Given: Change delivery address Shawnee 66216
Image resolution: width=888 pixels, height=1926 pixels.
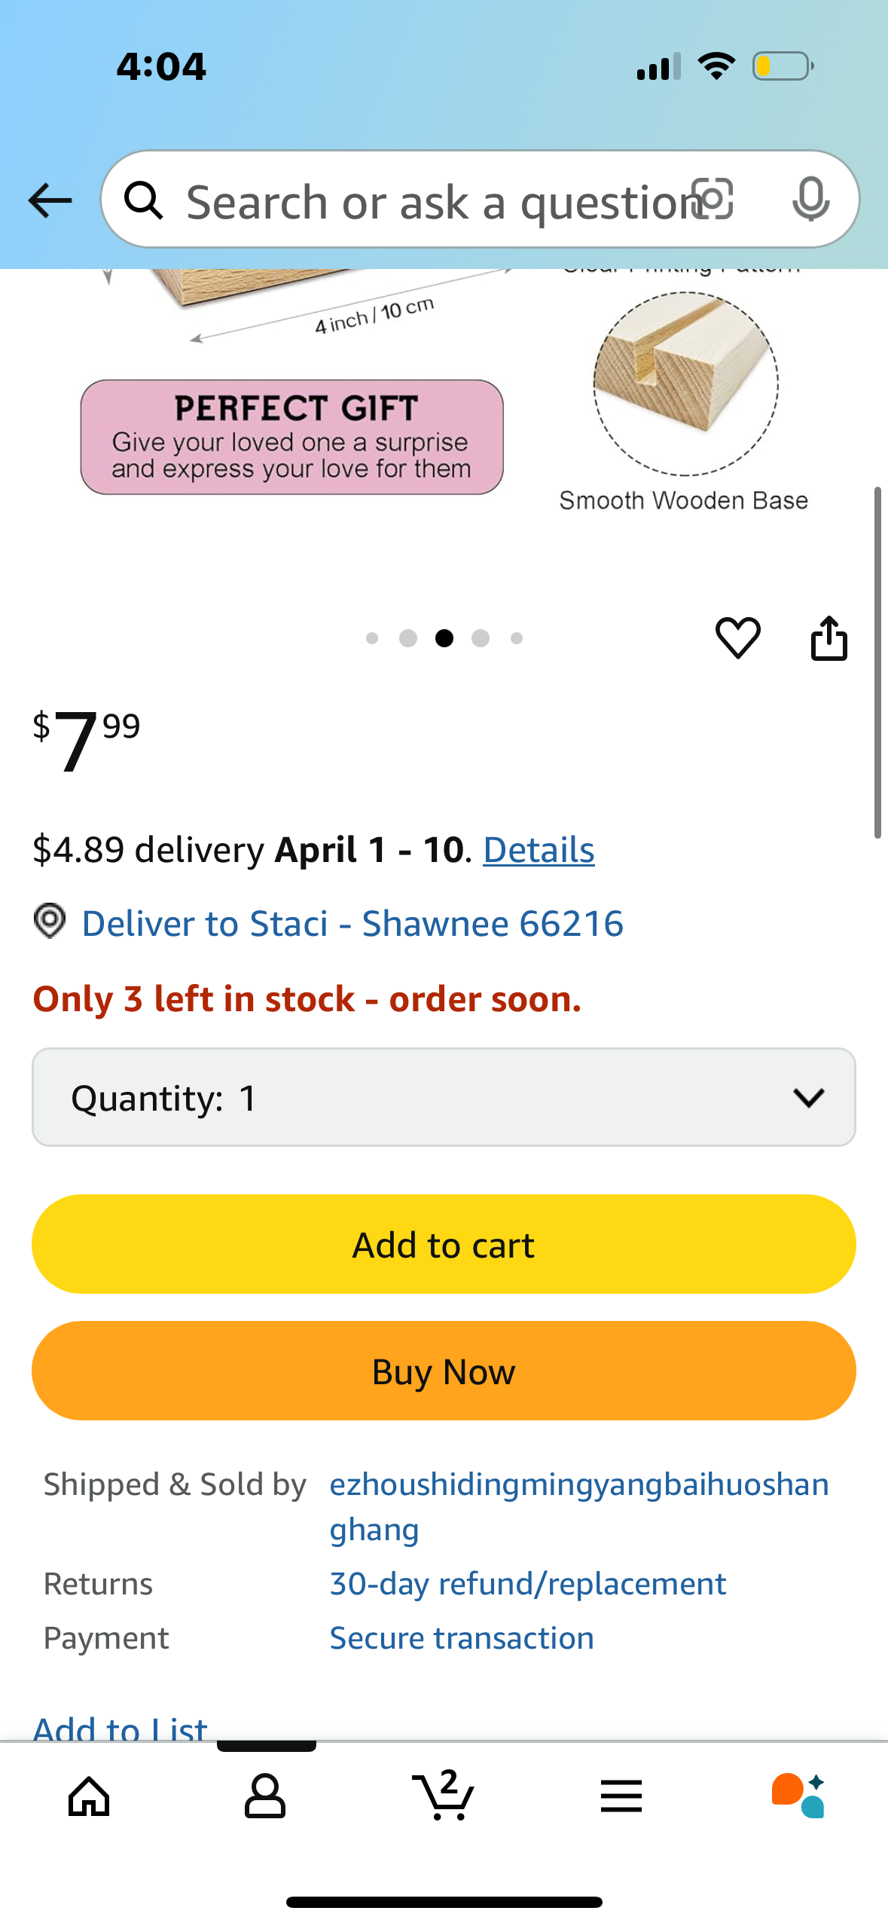Looking at the screenshot, I should (x=352, y=924).
